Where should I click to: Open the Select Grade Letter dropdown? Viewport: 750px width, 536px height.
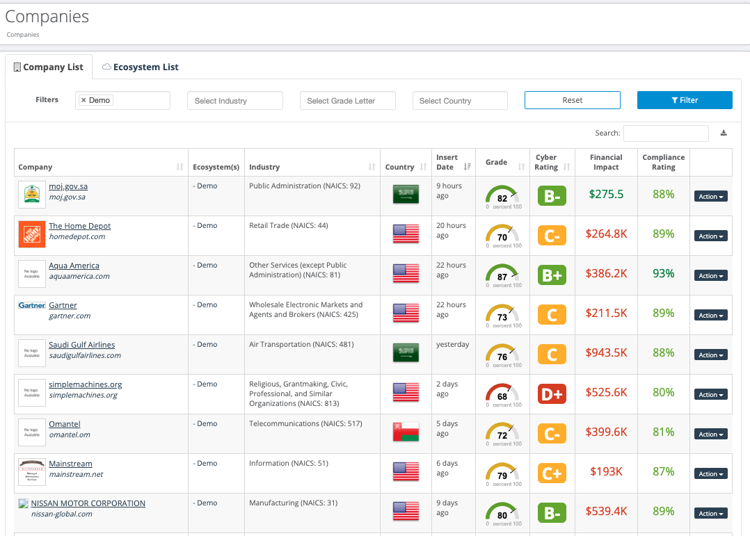click(348, 100)
